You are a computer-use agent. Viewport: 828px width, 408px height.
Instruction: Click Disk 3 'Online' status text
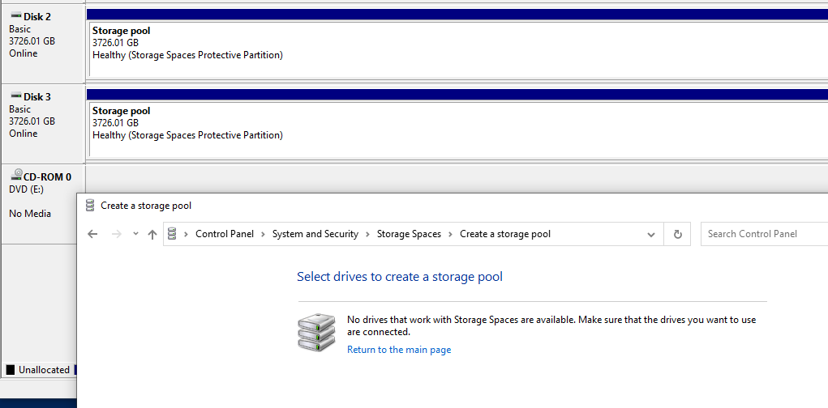tap(24, 134)
